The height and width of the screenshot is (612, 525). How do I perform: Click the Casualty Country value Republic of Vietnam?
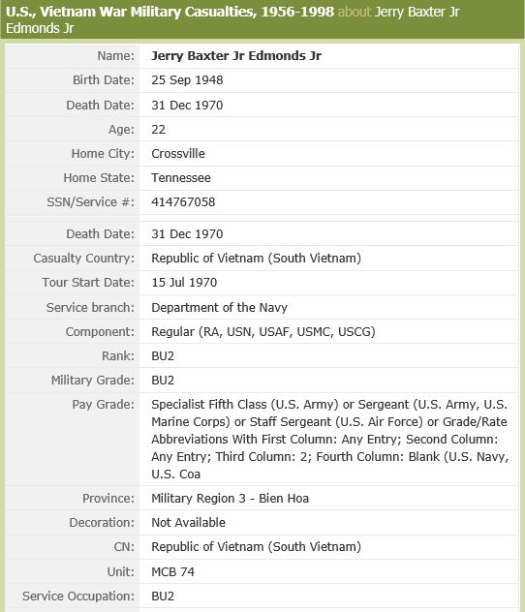256,259
